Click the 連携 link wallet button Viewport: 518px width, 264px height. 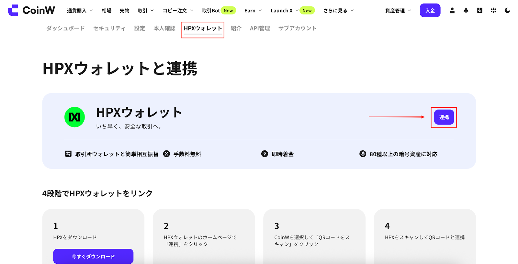(444, 117)
